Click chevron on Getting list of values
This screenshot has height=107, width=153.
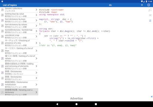[x=36, y=58]
